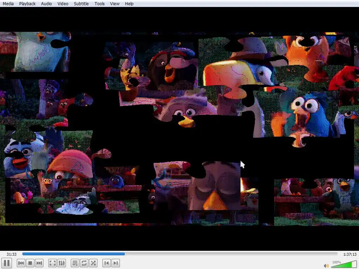The image size is (359, 269).
Task: Open the Video menu
Action: coord(63,4)
